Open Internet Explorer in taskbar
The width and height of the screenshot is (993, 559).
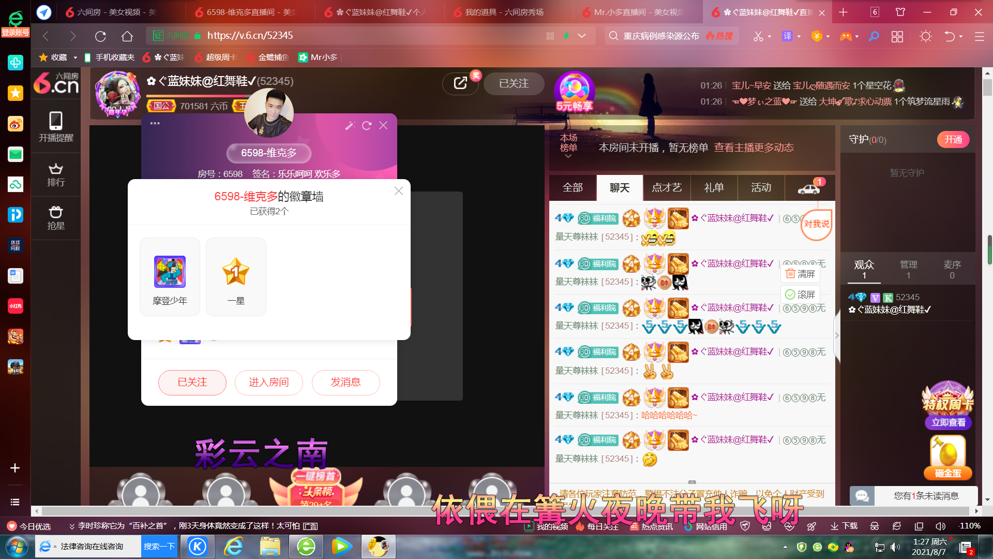pos(234,547)
